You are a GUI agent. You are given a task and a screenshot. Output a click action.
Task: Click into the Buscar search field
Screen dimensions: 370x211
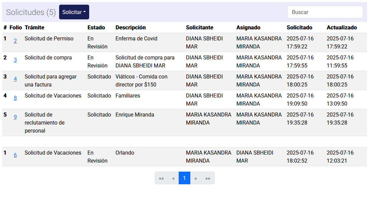click(325, 12)
